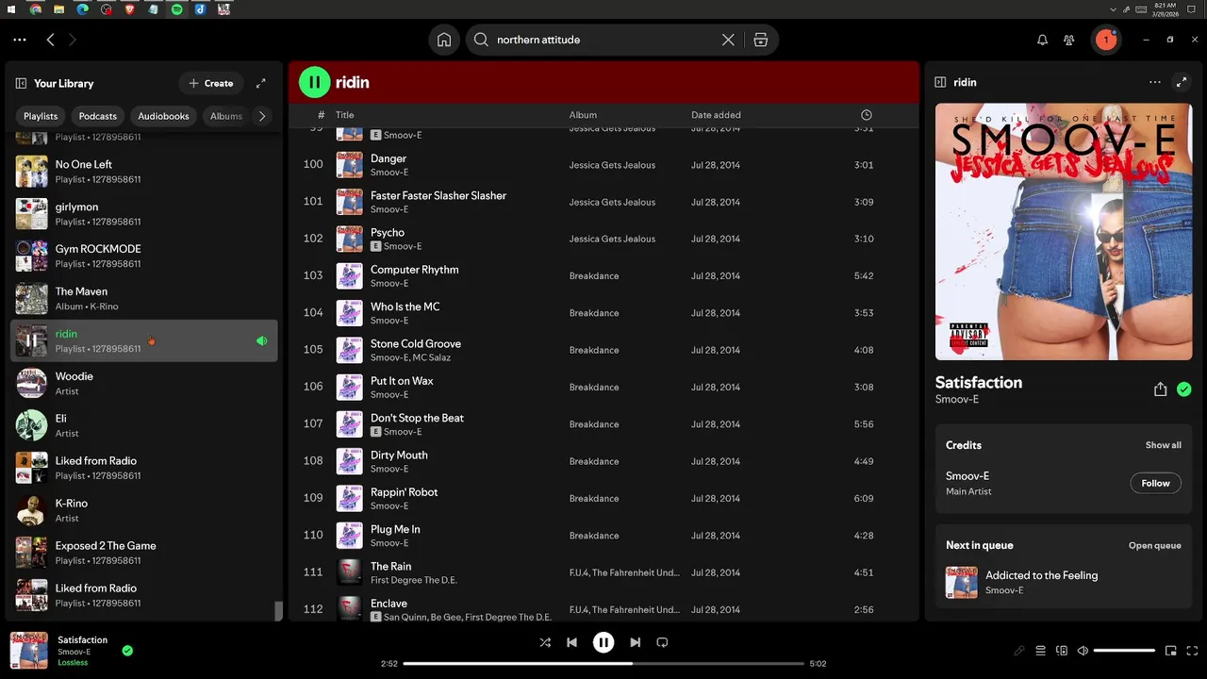Open MC Salaz artist link
1207x679 pixels.
[x=431, y=357]
